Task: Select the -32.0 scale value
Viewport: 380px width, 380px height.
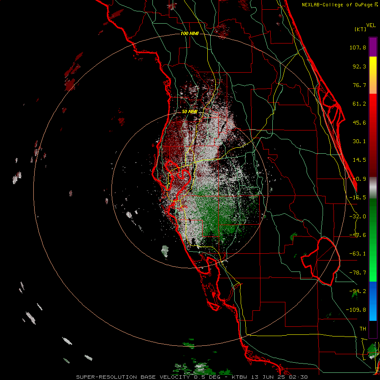Action: 358,217
